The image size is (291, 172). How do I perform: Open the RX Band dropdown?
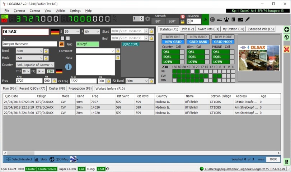137,81
